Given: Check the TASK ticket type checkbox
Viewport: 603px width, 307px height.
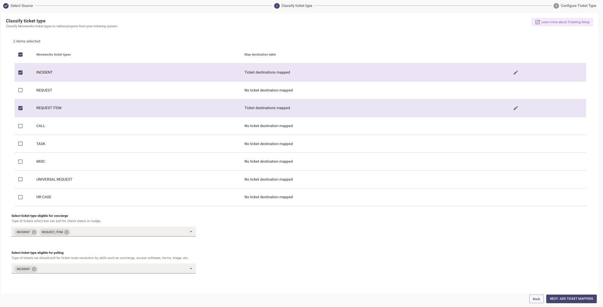Looking at the screenshot, I should (20, 144).
